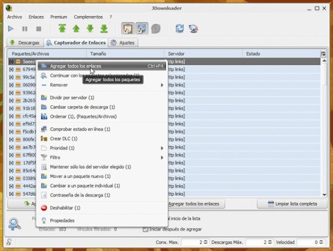Toggle Iniciar después de agregar checkbox
The width and height of the screenshot is (333, 251).
(x=145, y=230)
